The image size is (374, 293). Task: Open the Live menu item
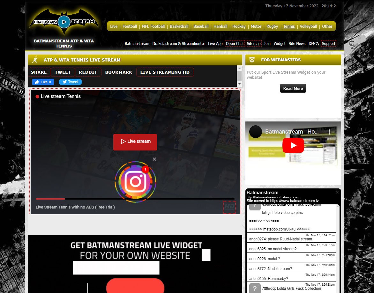click(114, 26)
